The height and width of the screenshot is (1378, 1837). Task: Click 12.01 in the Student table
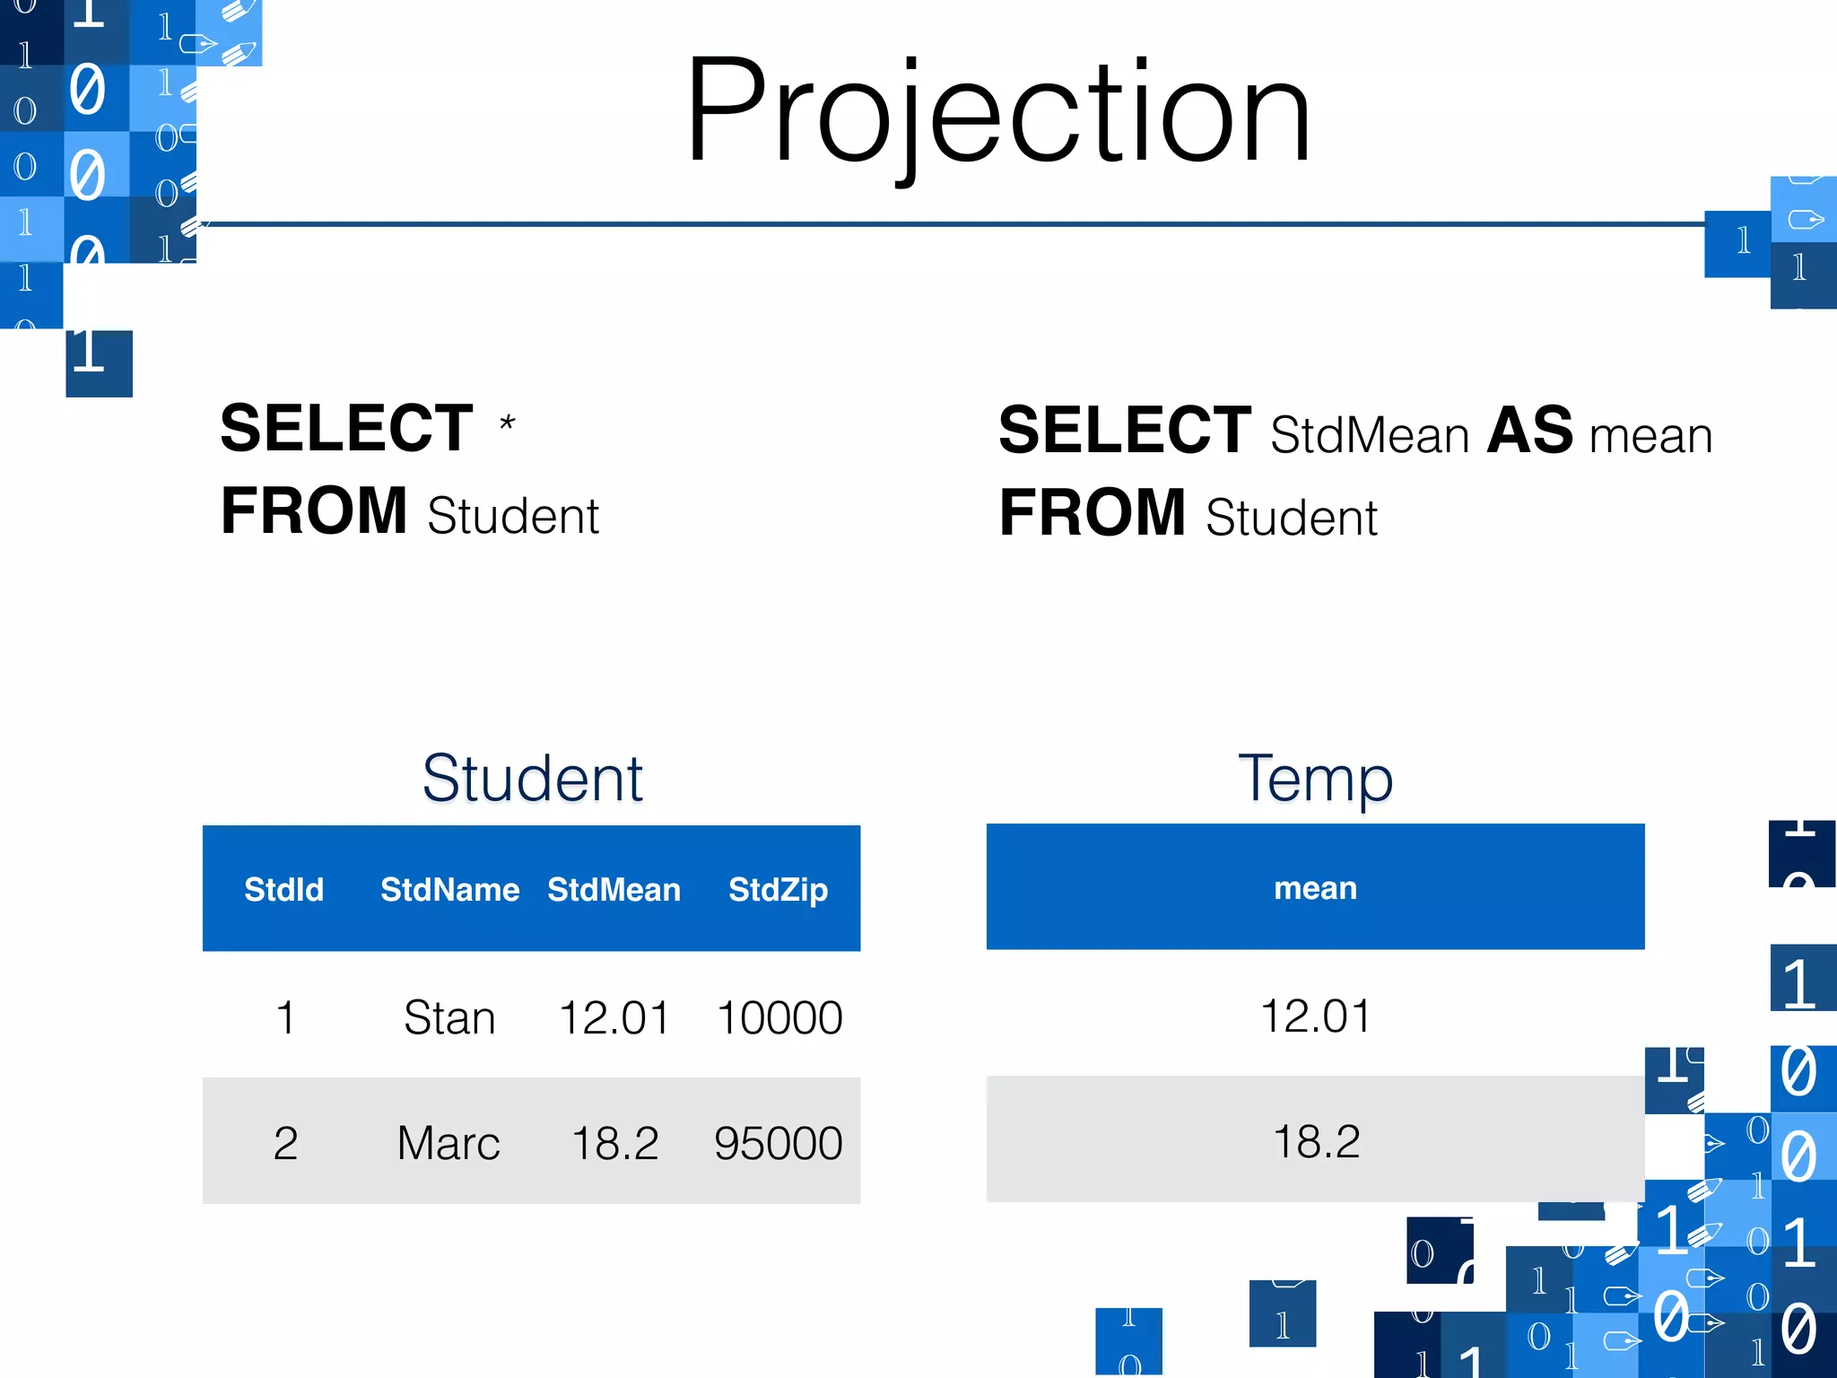tap(614, 1017)
